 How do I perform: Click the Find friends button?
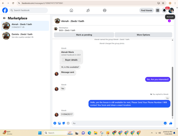point(146,10)
